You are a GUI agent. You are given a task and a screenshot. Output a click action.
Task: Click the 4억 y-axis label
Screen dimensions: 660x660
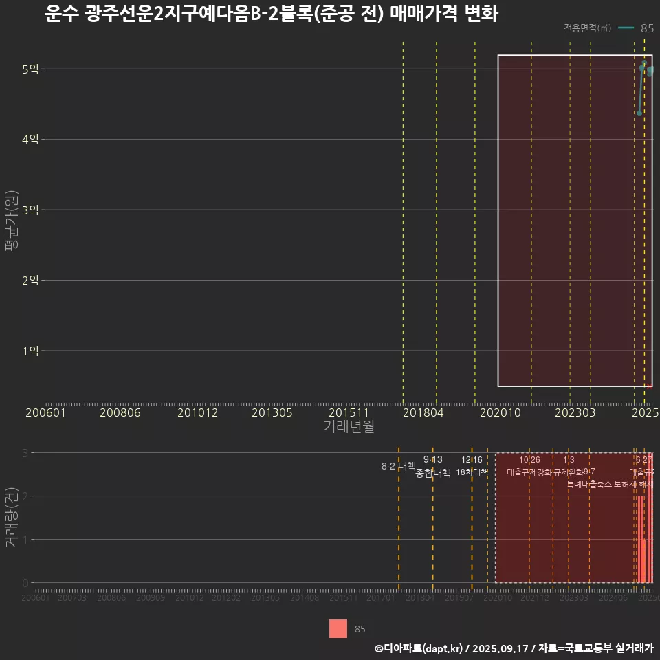pyautogui.click(x=30, y=140)
